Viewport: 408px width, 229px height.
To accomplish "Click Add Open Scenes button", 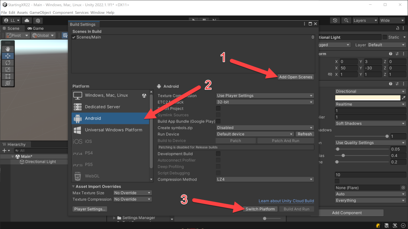I will [x=296, y=77].
